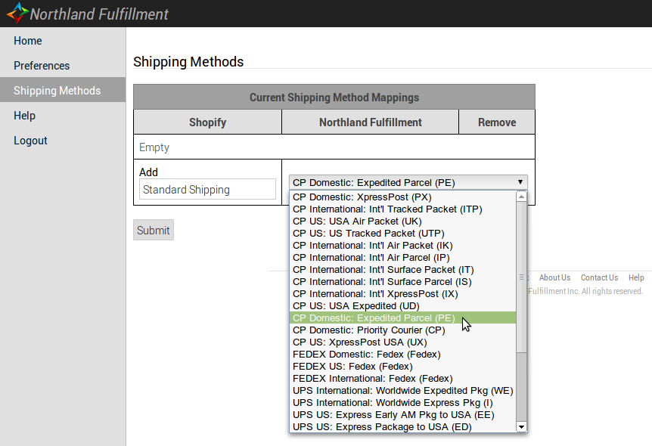Image resolution: width=652 pixels, height=446 pixels.
Task: Click the Add label above the input field
Action: point(148,172)
